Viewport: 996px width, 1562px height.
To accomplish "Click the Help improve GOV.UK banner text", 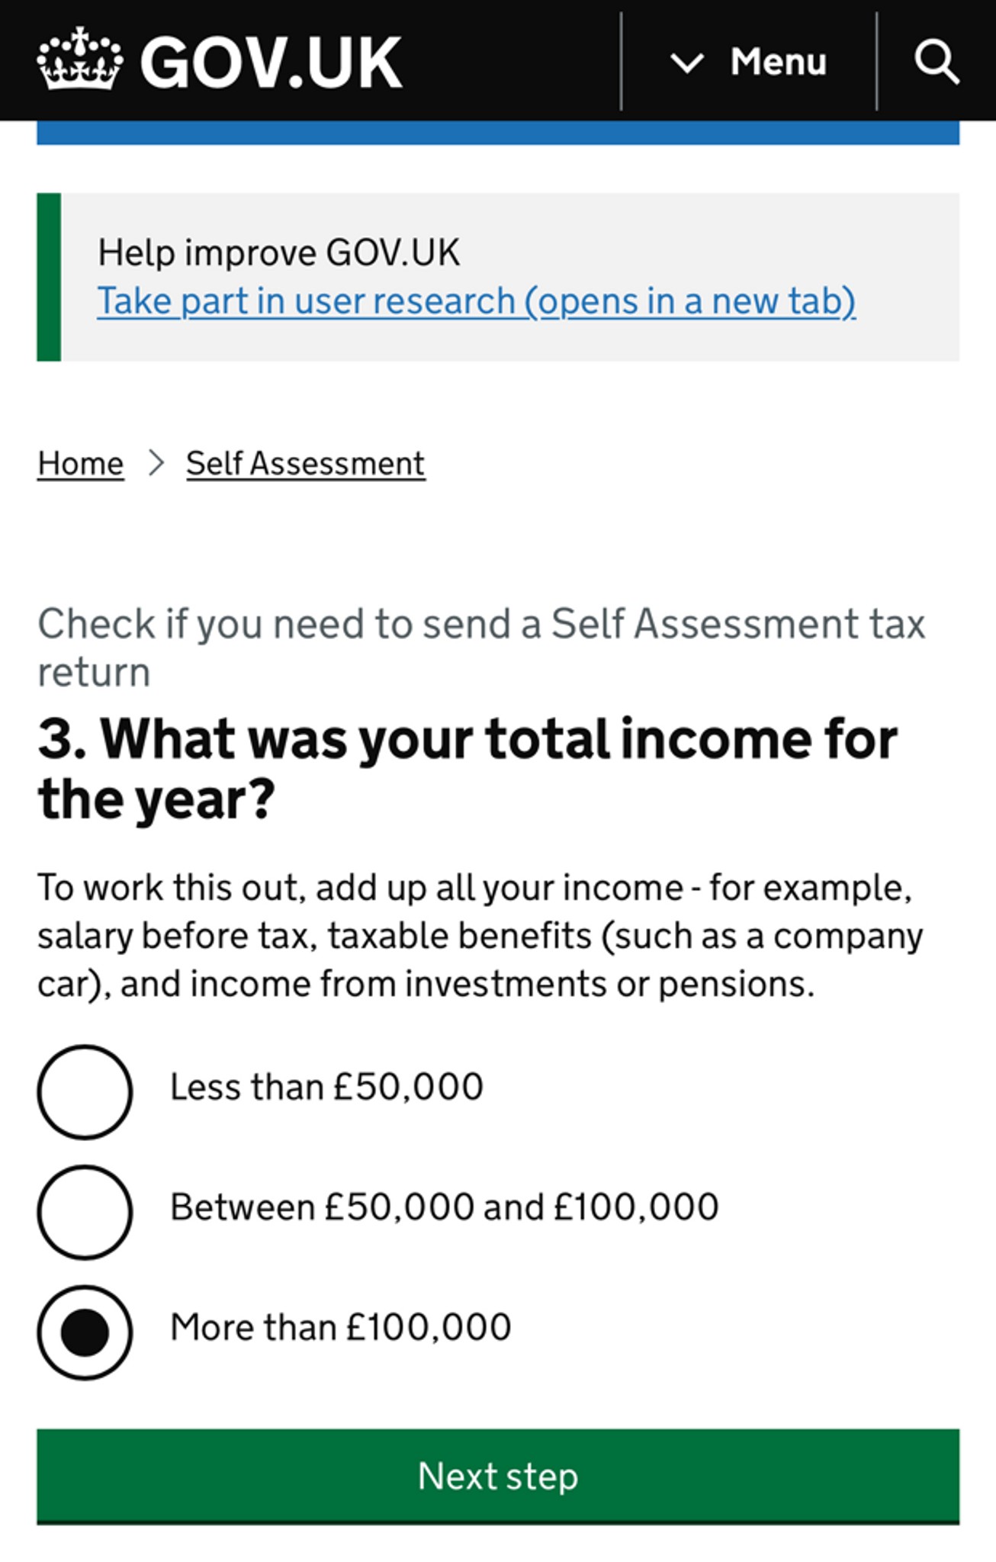I will click(x=279, y=252).
